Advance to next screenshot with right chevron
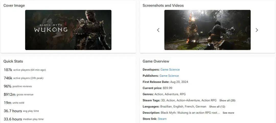The image size is (276, 123). pyautogui.click(x=257, y=30)
